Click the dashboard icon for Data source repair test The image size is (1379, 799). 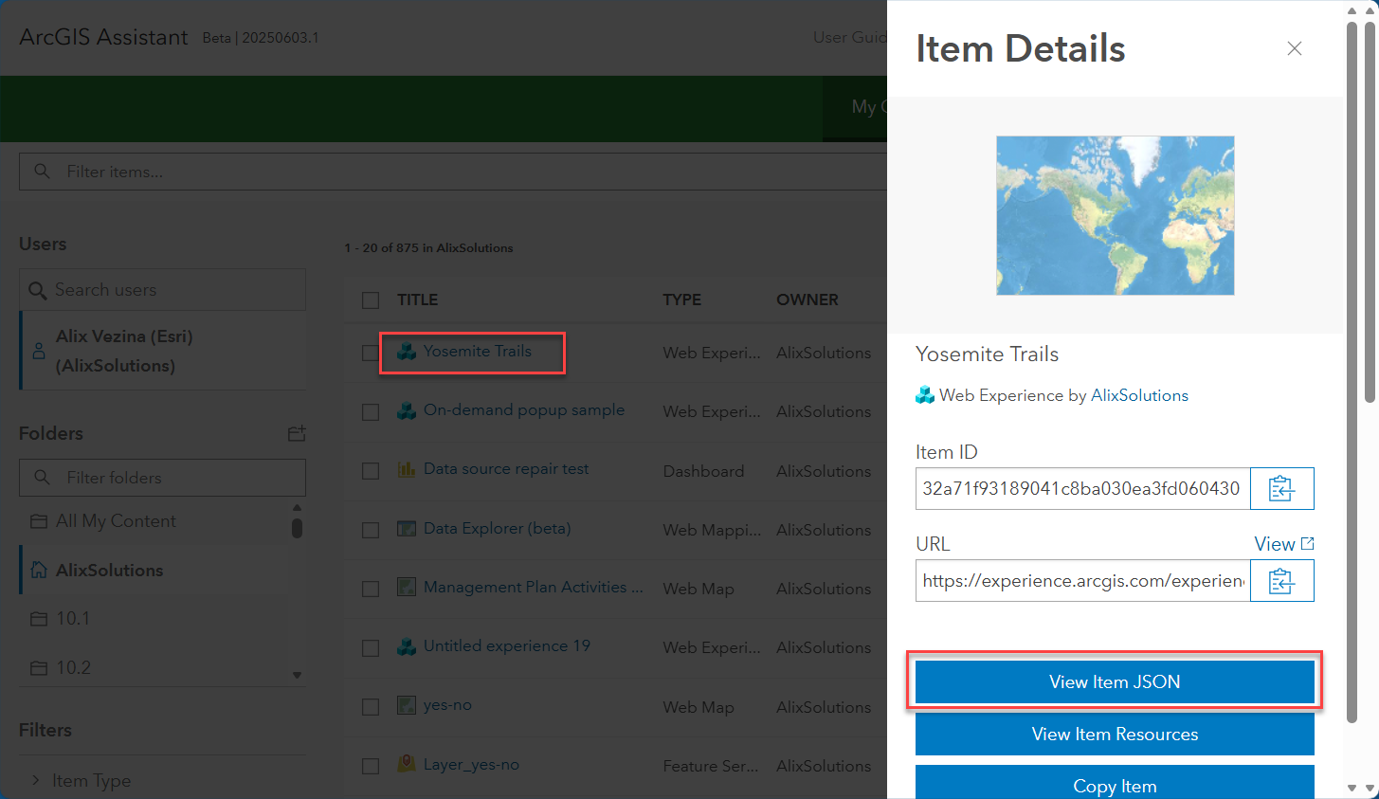click(407, 469)
